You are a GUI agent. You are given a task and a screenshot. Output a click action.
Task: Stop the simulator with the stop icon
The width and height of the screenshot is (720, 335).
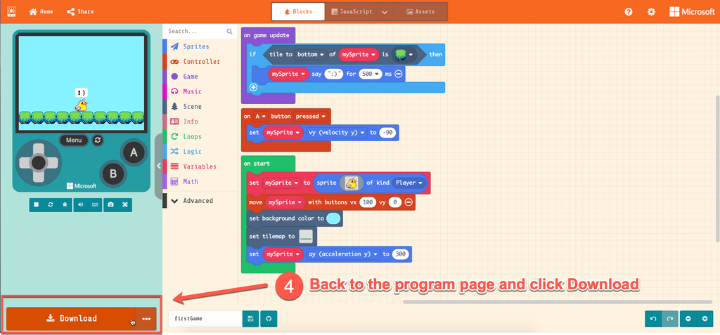[36, 204]
